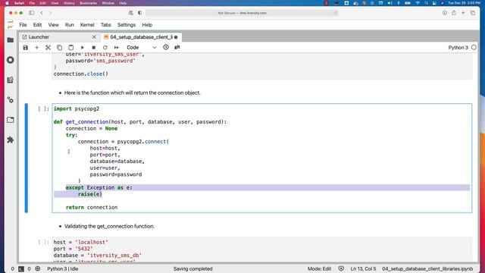The image size is (485, 273).
Task: Click Safari's address bar
Action: (242, 13)
